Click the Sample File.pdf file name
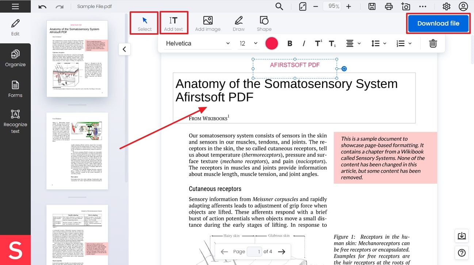474x265 pixels. click(x=95, y=7)
